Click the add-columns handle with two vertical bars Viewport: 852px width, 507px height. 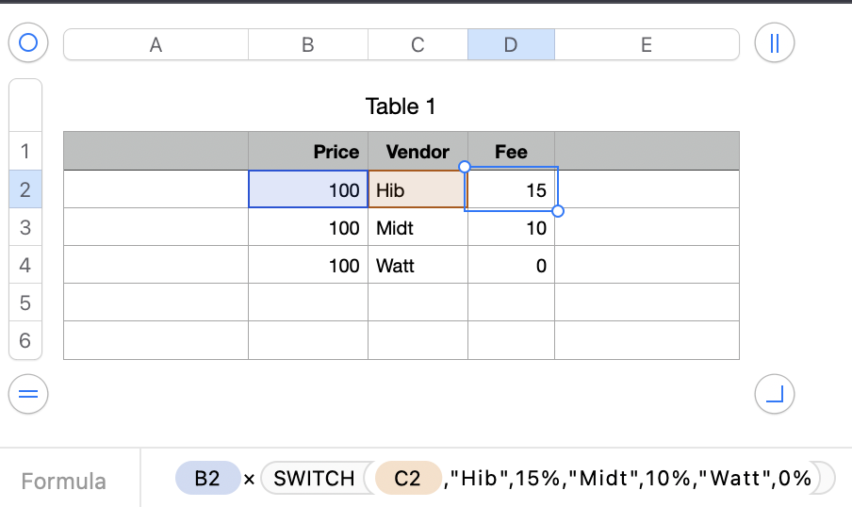pyautogui.click(x=775, y=43)
